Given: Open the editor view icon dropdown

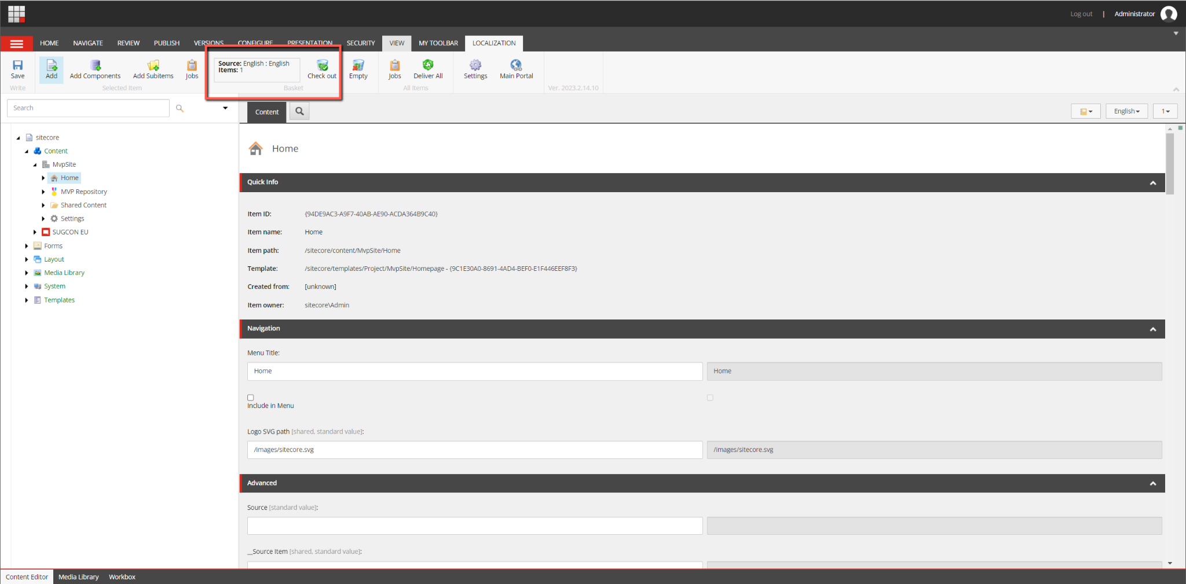Looking at the screenshot, I should click(x=1086, y=111).
